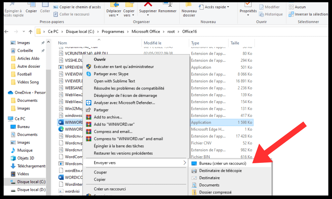
Task: Click the OneDrive cloud icon in sidebar
Action: (10, 93)
